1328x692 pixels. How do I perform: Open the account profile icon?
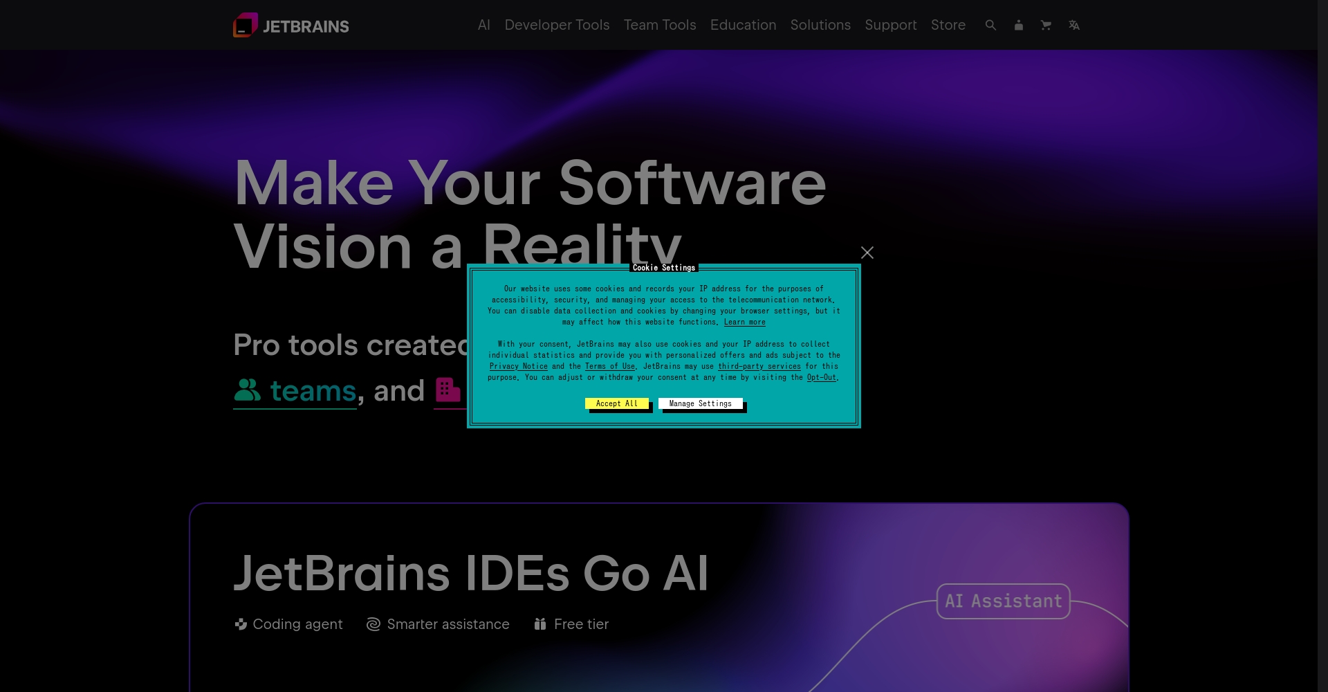(1018, 25)
